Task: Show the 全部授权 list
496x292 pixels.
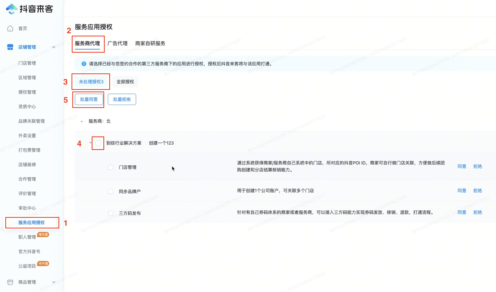Action: coord(125,82)
